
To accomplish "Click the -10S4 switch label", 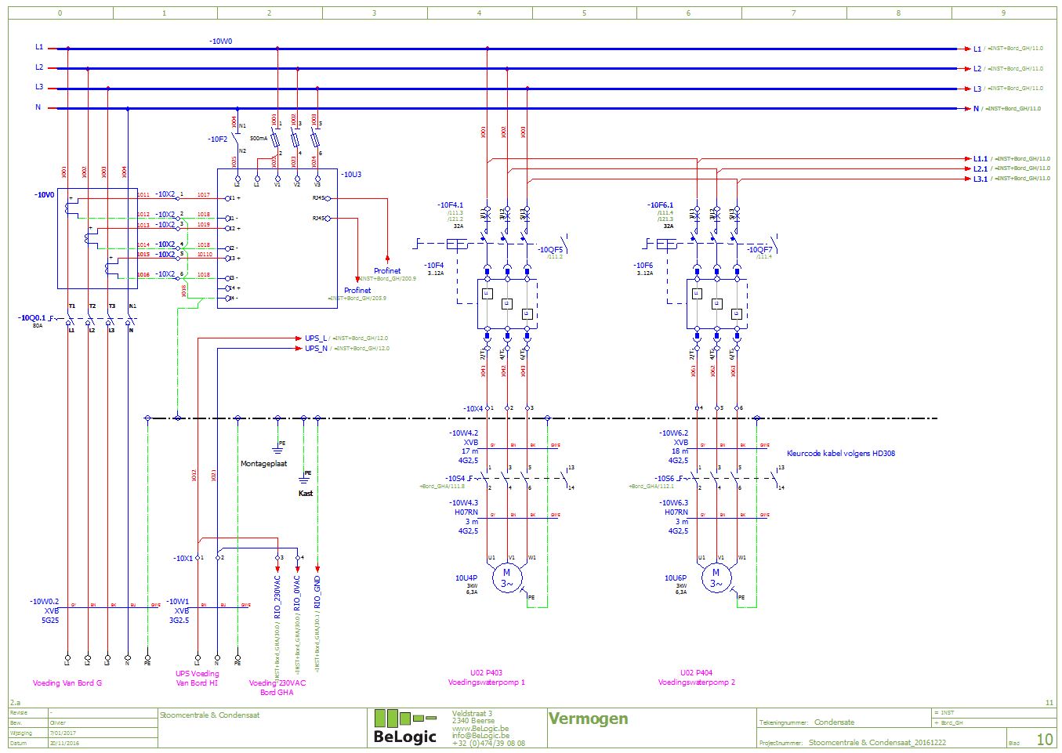I will [455, 478].
